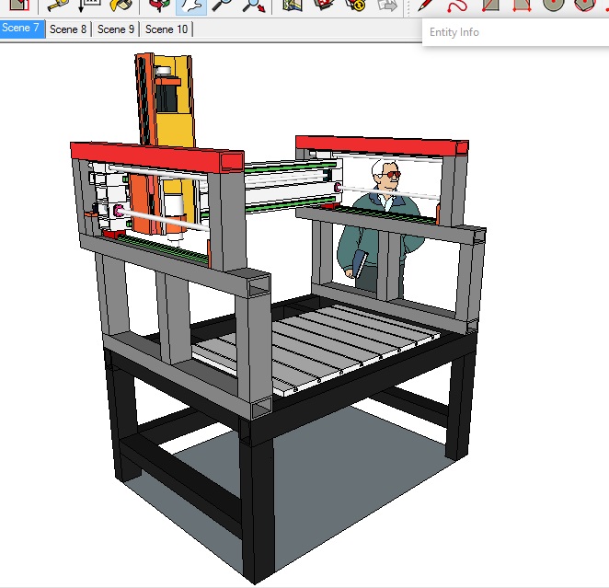This screenshot has width=609, height=588.
Task: Click the Zoom Extents tool
Action: (253, 6)
